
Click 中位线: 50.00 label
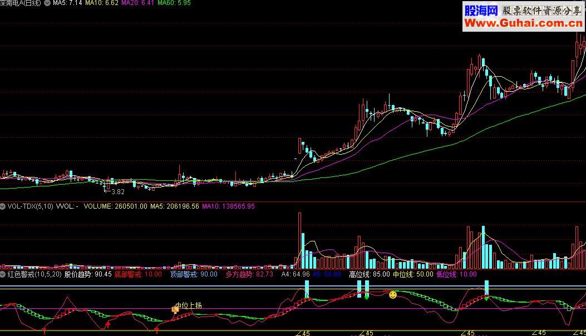(x=413, y=274)
